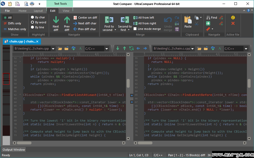Open the left file path dropdown for chain.cpp

[x=53, y=49]
